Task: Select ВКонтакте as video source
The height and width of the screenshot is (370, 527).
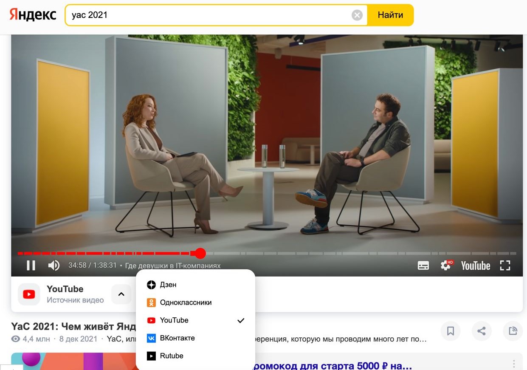Action: 195,338
